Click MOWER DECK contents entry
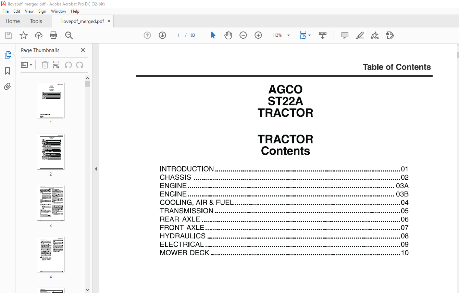This screenshot has height=293, width=459. pos(284,253)
